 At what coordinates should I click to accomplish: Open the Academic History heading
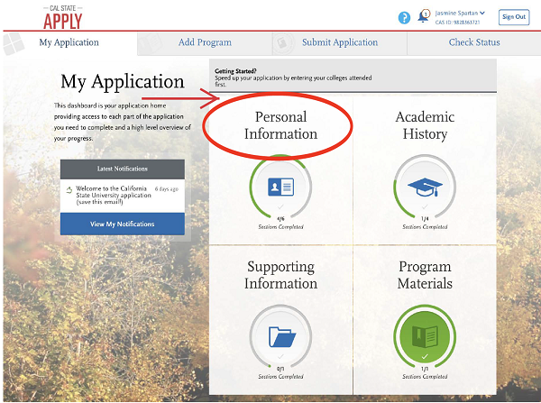click(425, 125)
